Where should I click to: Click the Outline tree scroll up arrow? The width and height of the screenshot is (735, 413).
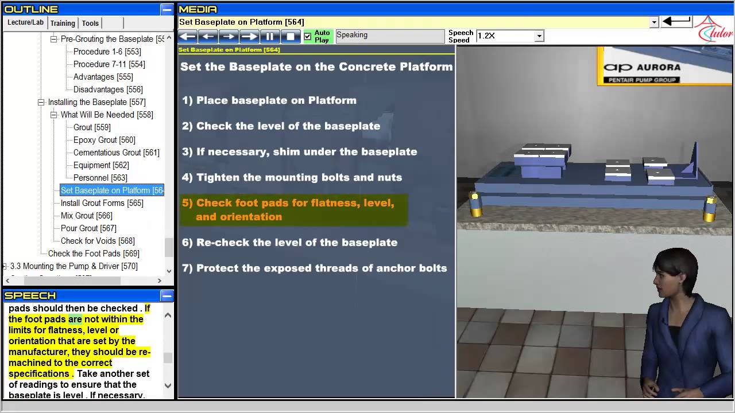pos(169,37)
